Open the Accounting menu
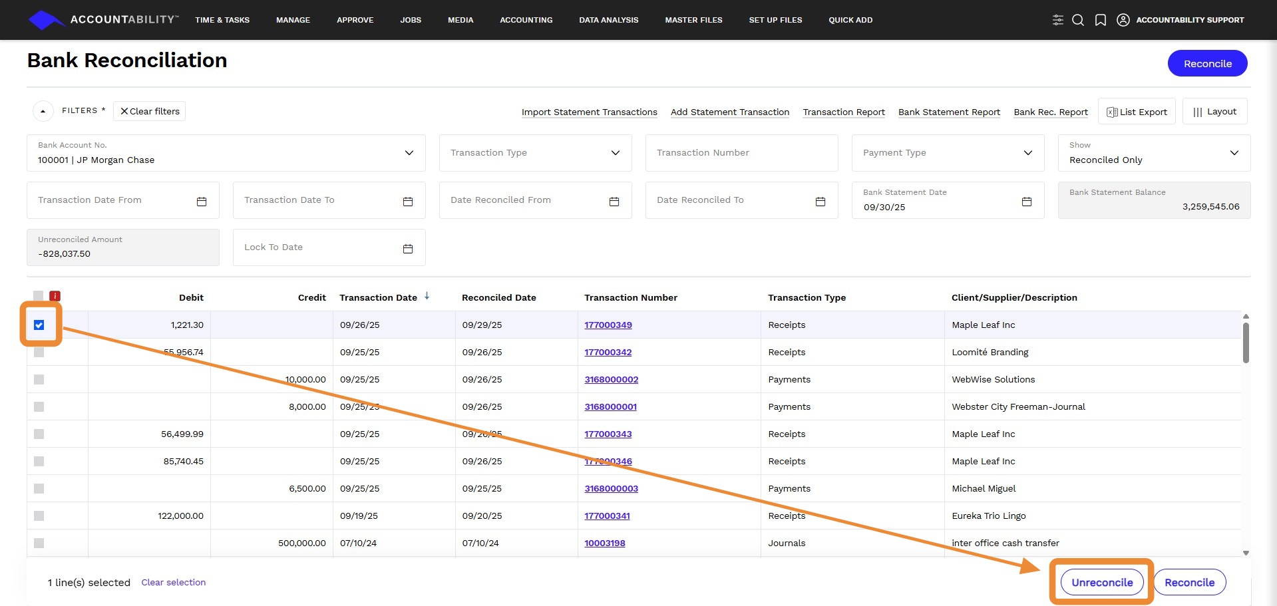 click(x=526, y=20)
